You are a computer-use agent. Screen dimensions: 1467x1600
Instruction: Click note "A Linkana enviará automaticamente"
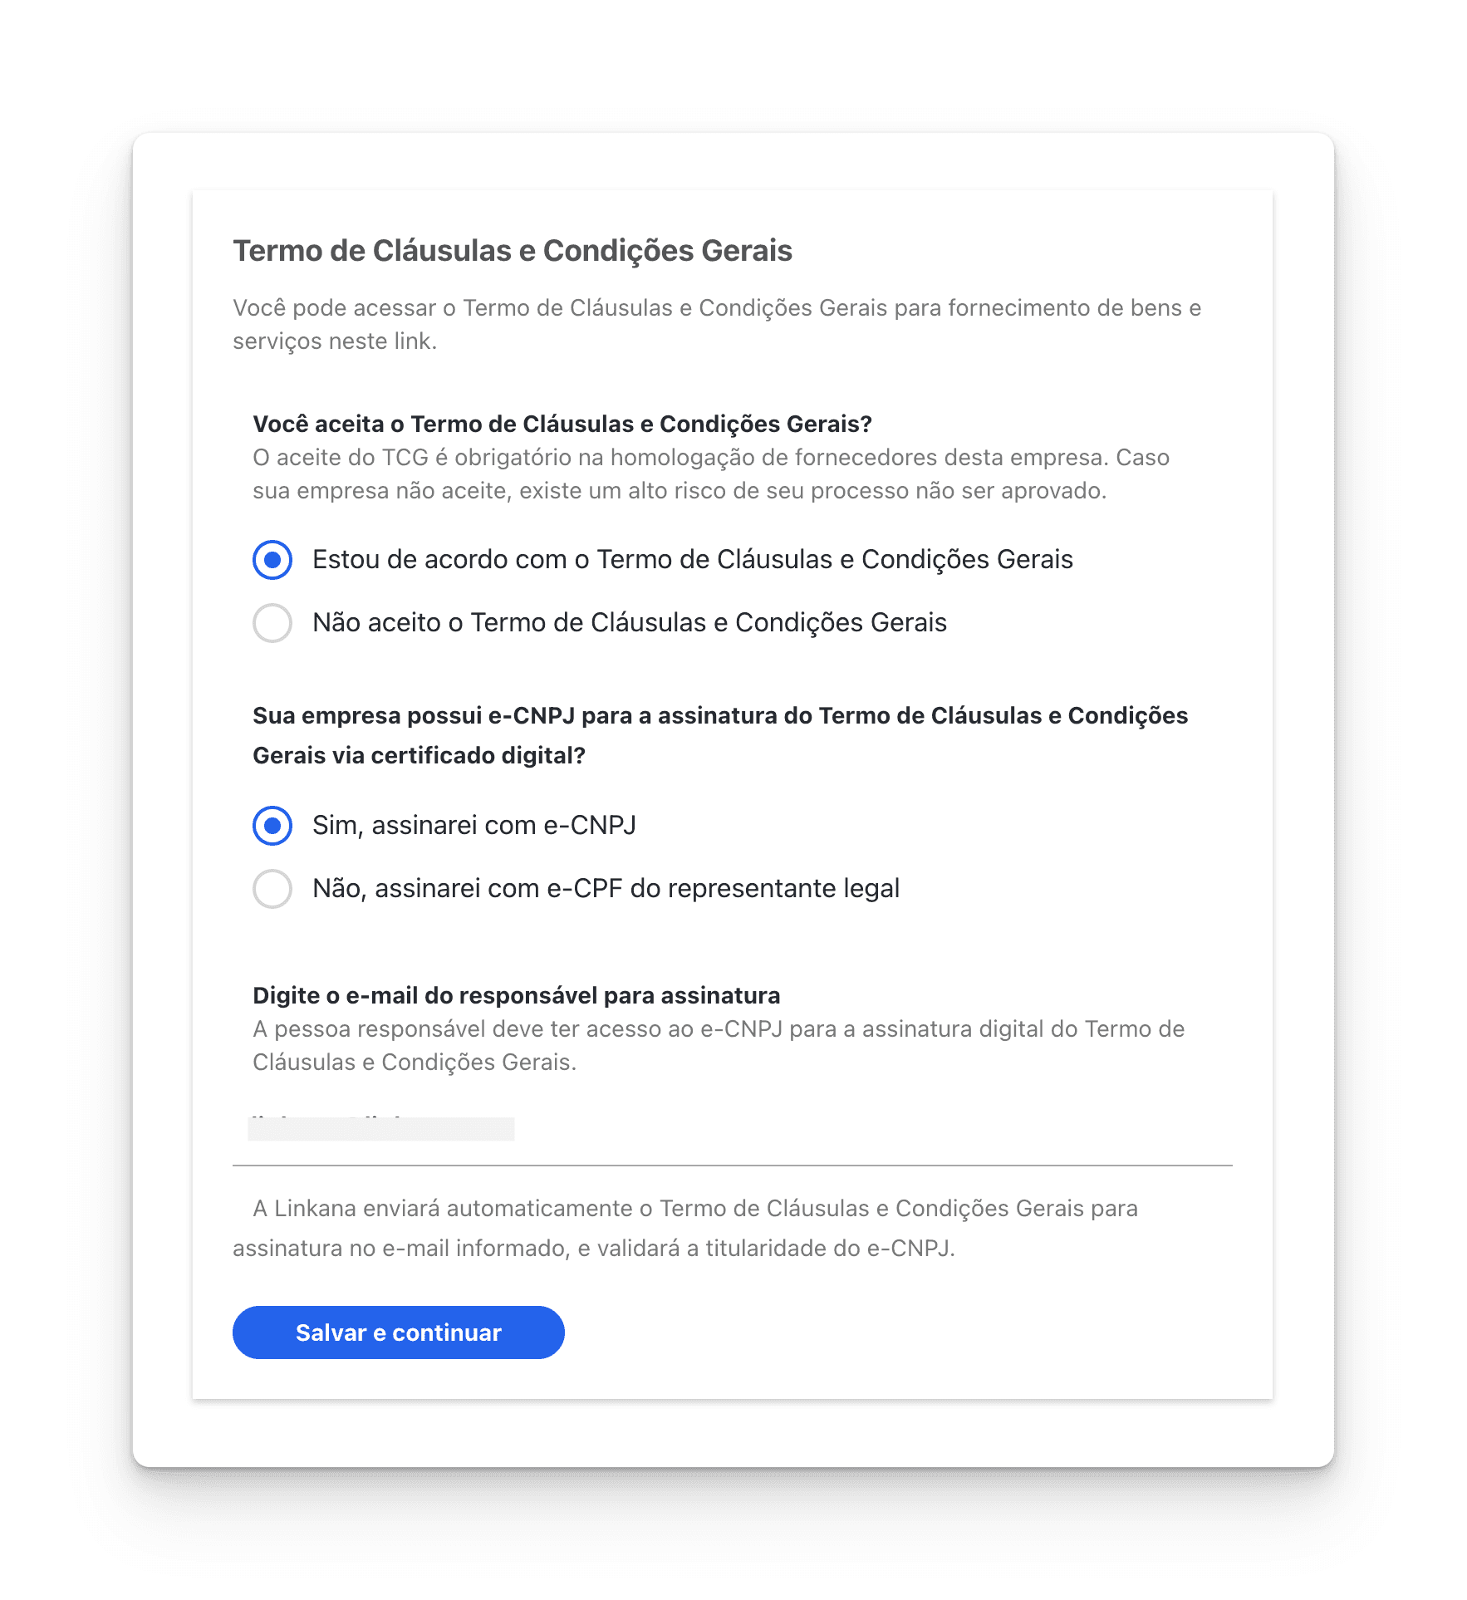(685, 1228)
